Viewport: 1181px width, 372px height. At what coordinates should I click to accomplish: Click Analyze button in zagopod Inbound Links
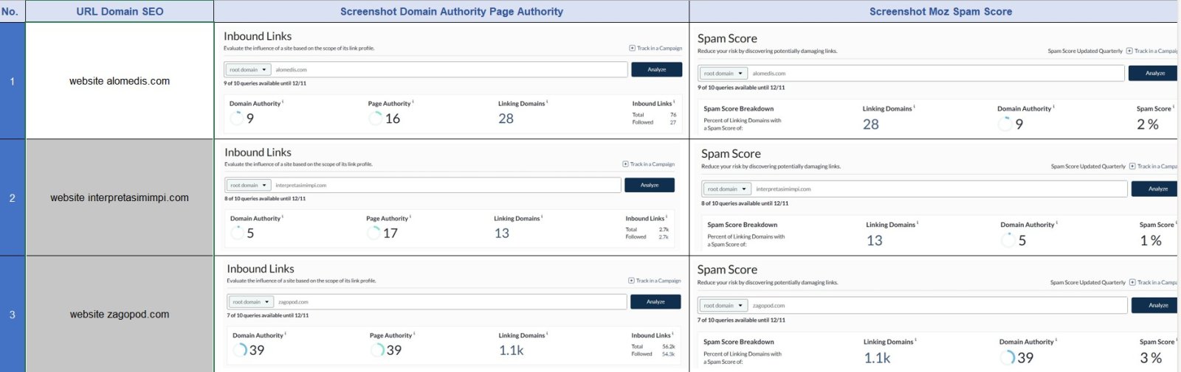(655, 302)
